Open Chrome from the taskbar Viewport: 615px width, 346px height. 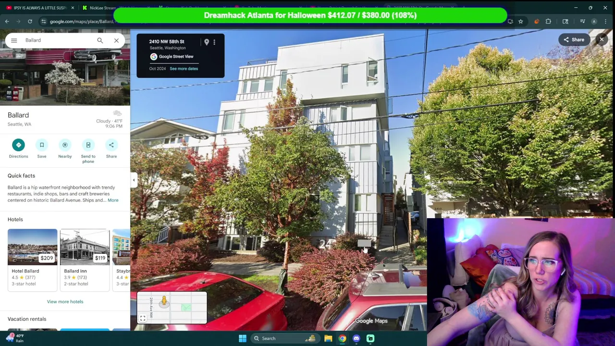pos(342,338)
